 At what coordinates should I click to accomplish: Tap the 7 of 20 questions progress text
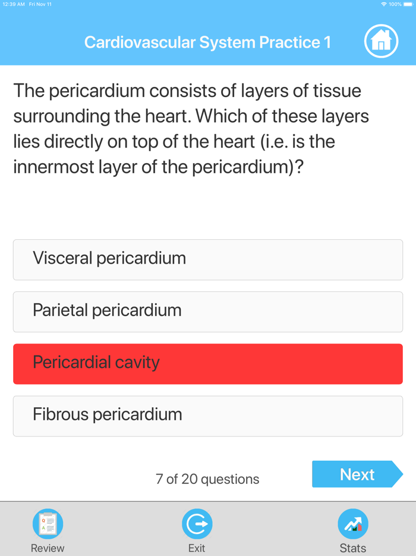pos(207,479)
